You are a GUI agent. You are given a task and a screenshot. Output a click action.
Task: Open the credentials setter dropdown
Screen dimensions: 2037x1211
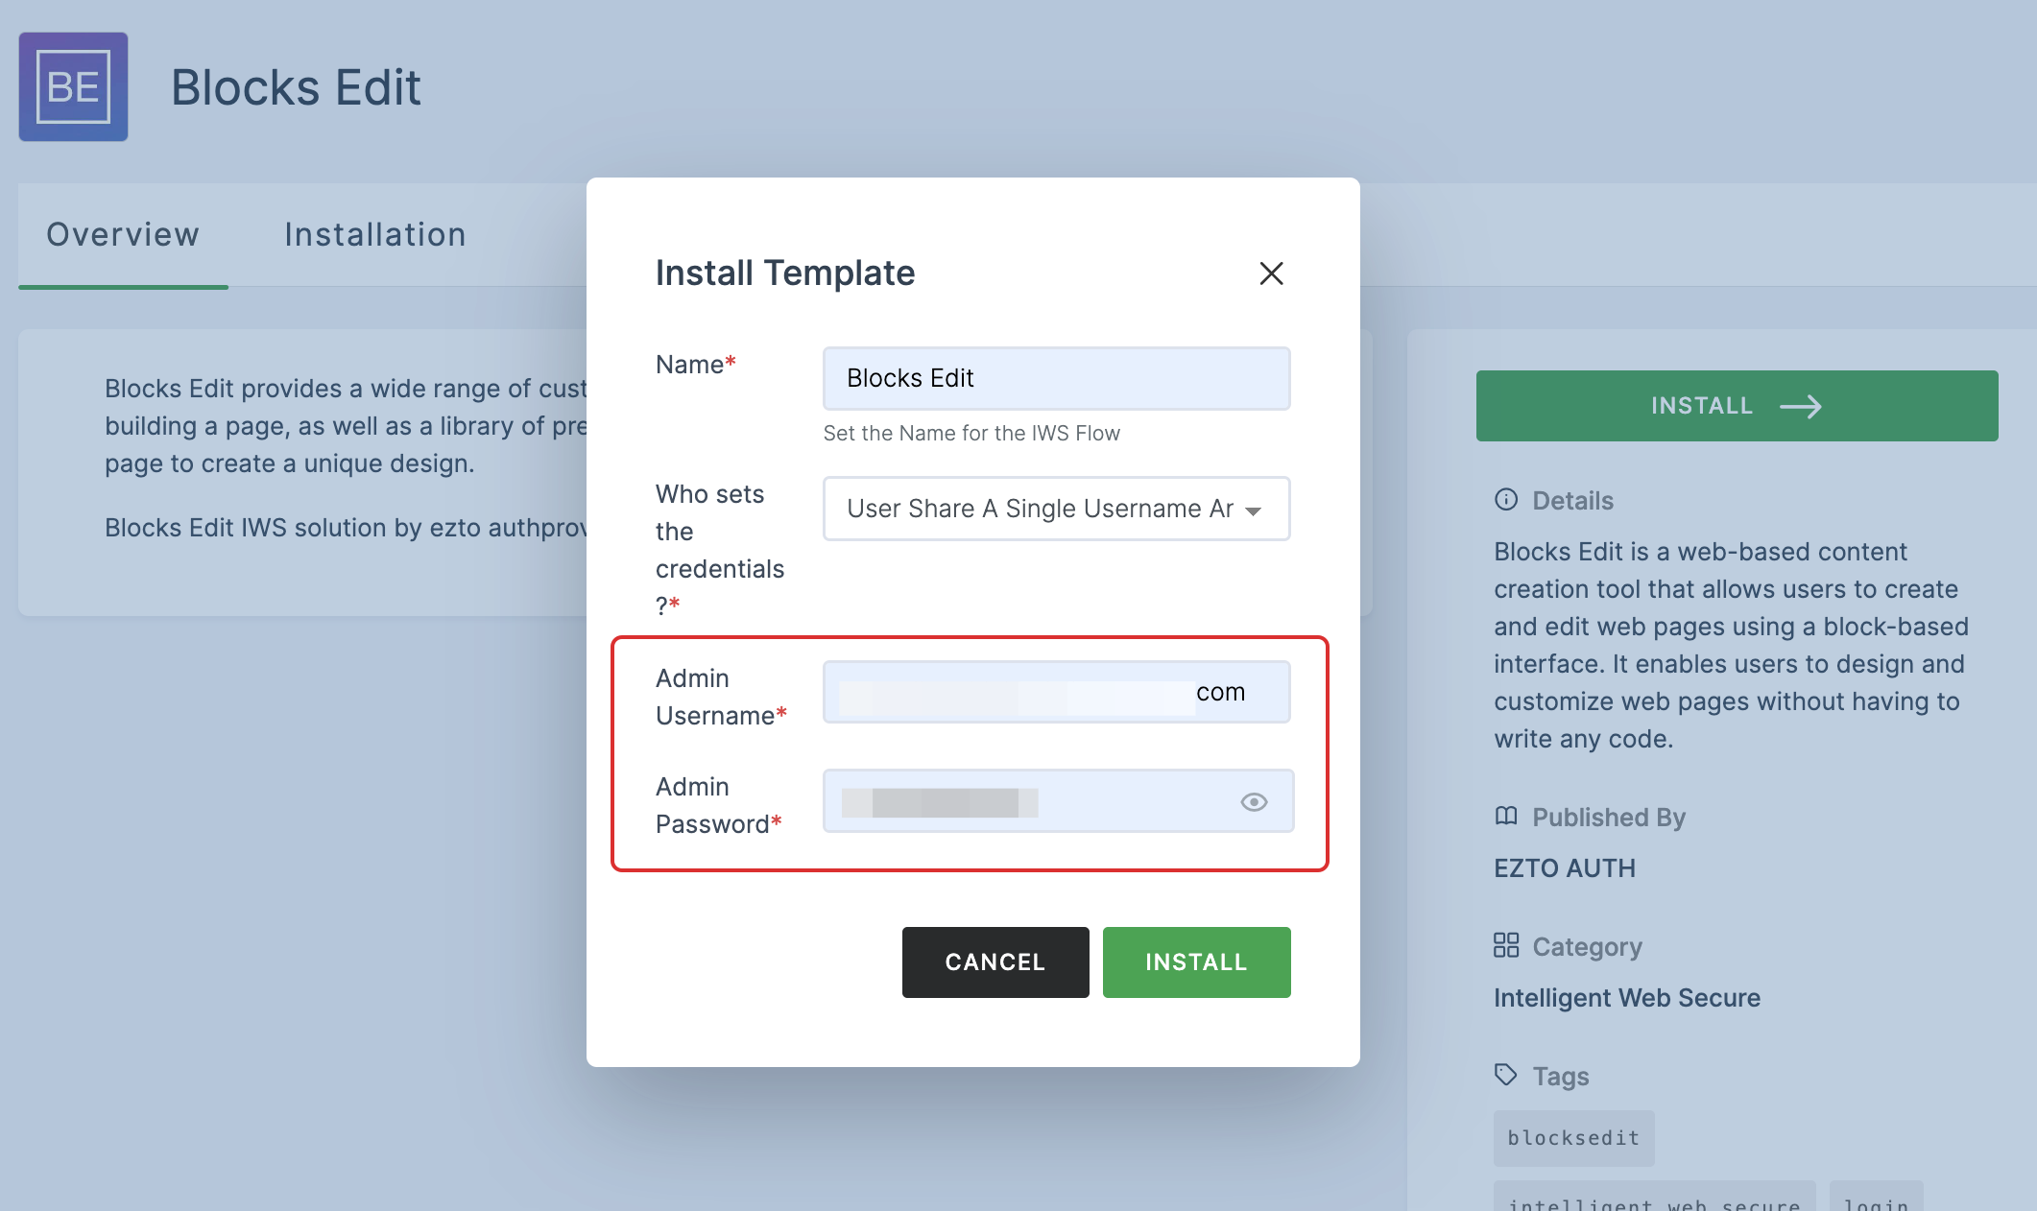(x=1056, y=509)
